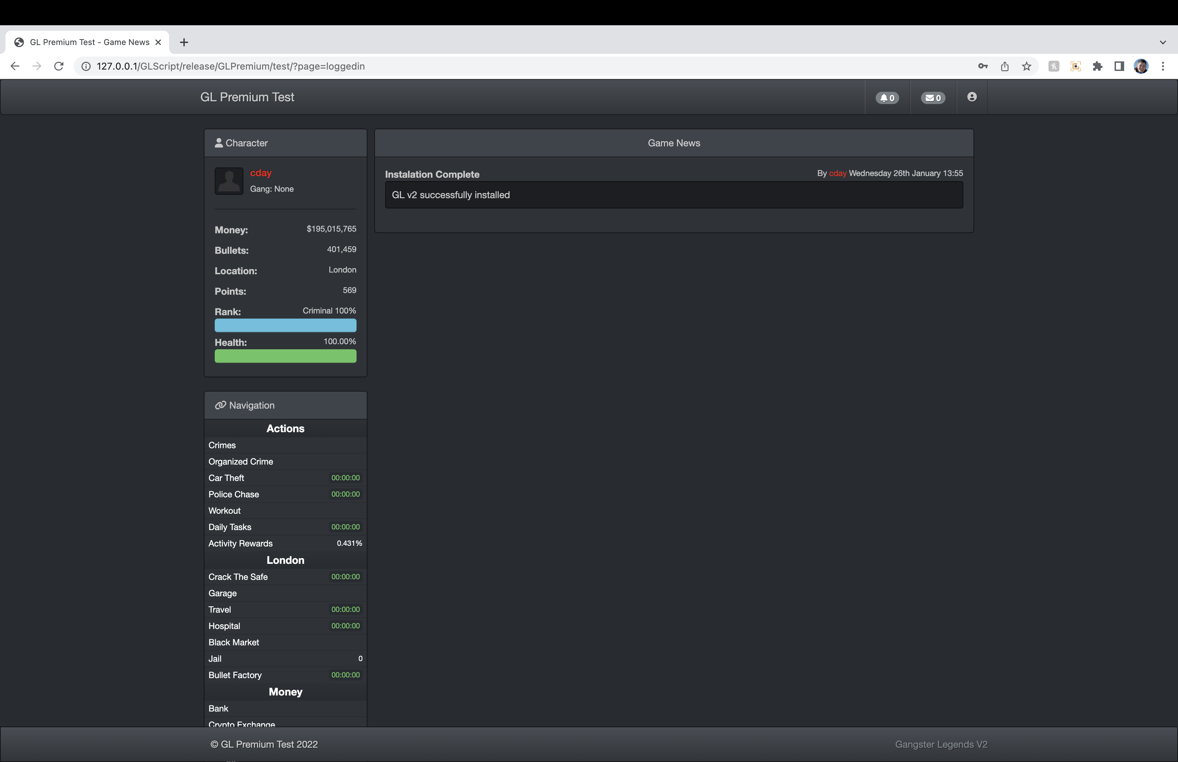This screenshot has width=1178, height=762.
Task: Expand the tab search chevron
Action: coord(1163,42)
